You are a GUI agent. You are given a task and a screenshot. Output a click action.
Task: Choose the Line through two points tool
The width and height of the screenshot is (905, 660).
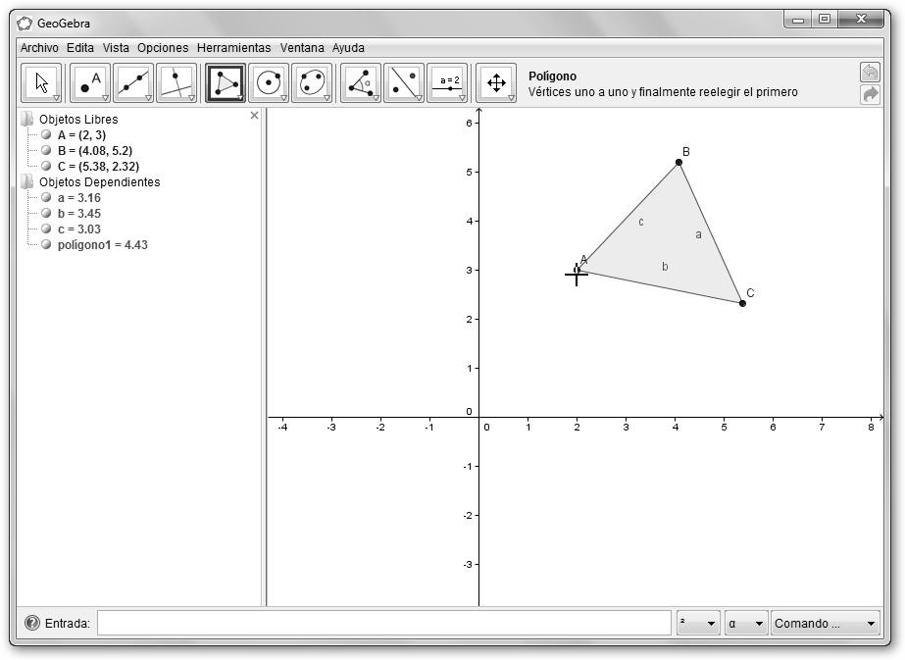coord(133,83)
